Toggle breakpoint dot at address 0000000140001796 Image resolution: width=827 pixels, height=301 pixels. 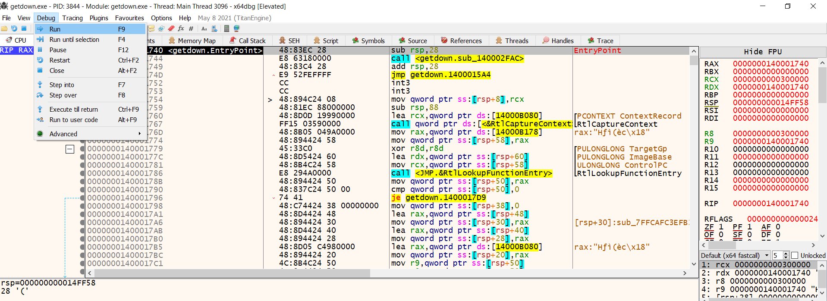tap(82, 198)
